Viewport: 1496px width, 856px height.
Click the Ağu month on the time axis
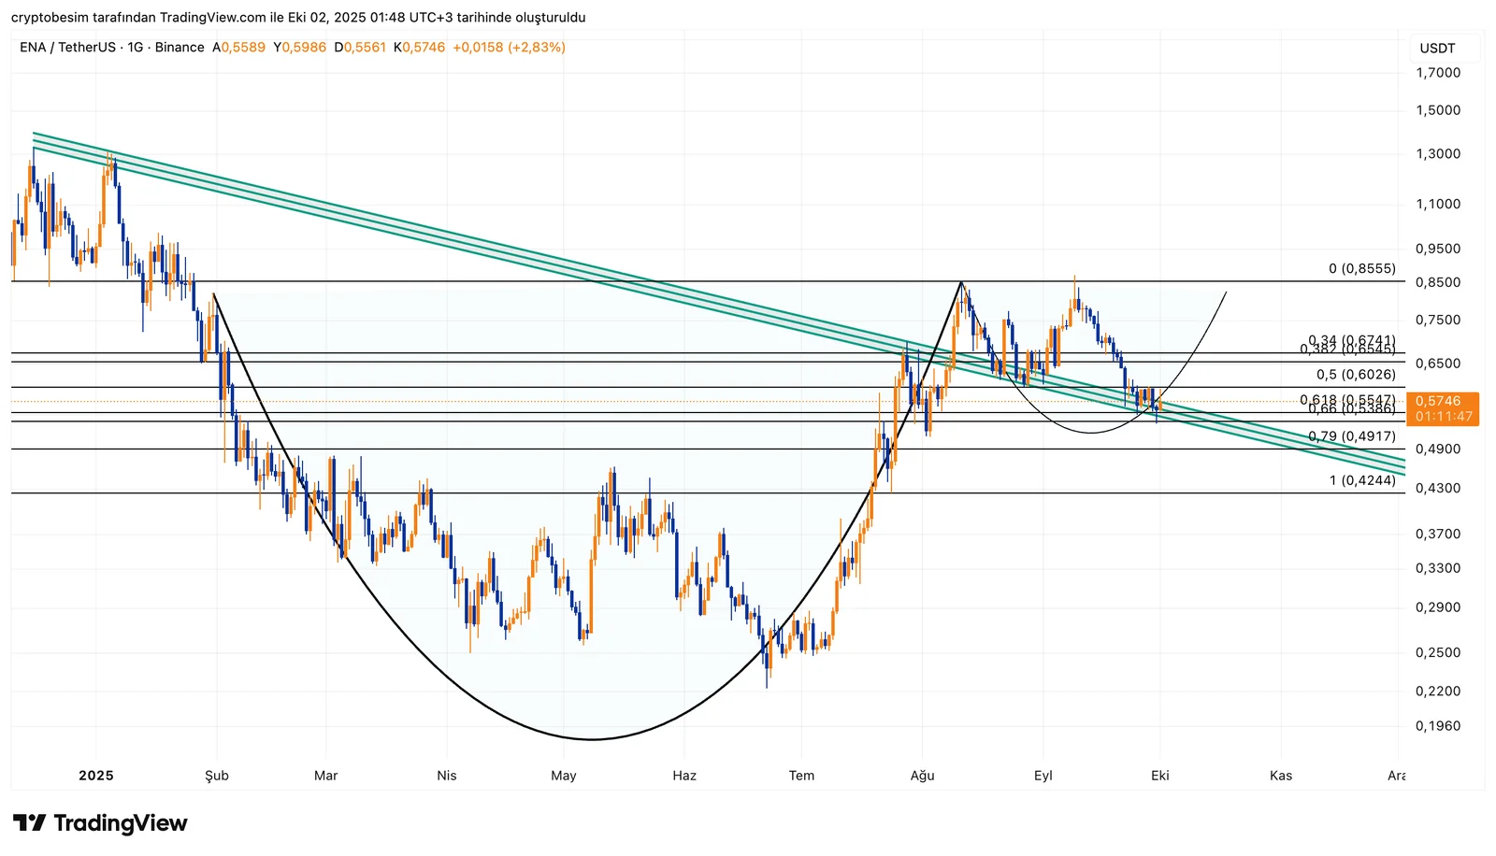click(922, 776)
